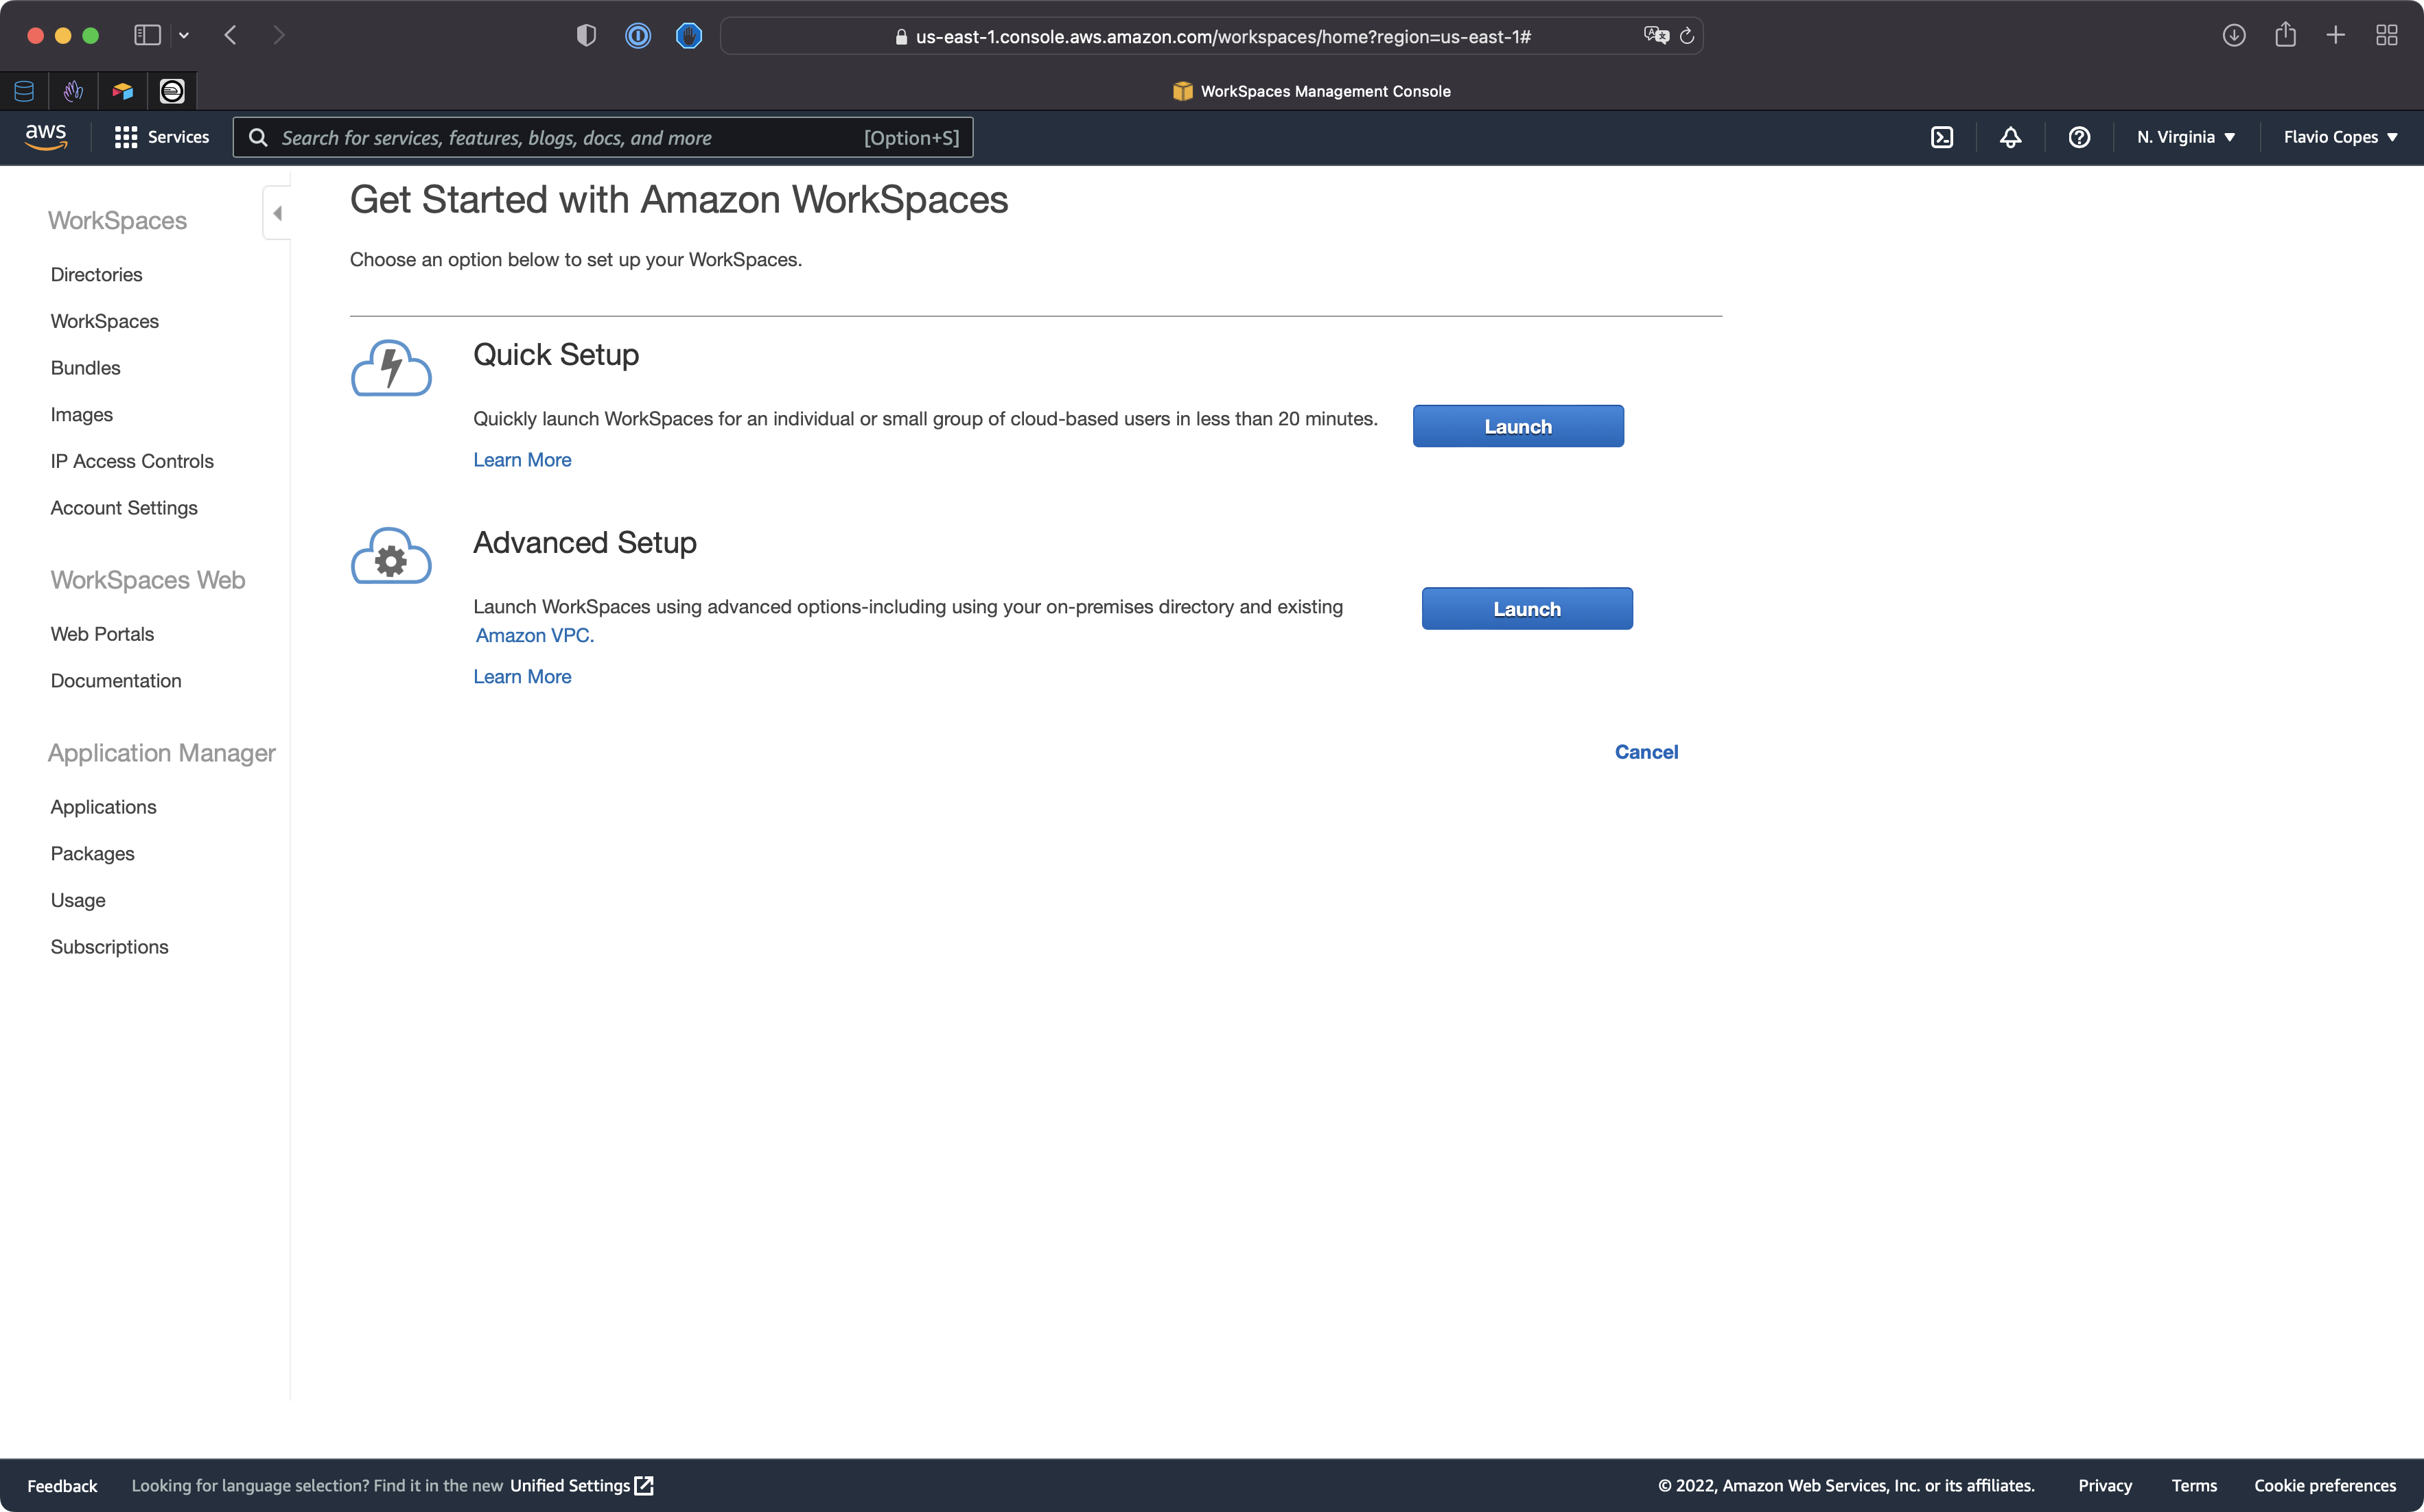Open Safari's share icon
Screen dimensions: 2424x1512
pos(2285,36)
